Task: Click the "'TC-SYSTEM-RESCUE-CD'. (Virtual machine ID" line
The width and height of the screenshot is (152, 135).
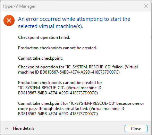Action: pyautogui.click(x=60, y=88)
